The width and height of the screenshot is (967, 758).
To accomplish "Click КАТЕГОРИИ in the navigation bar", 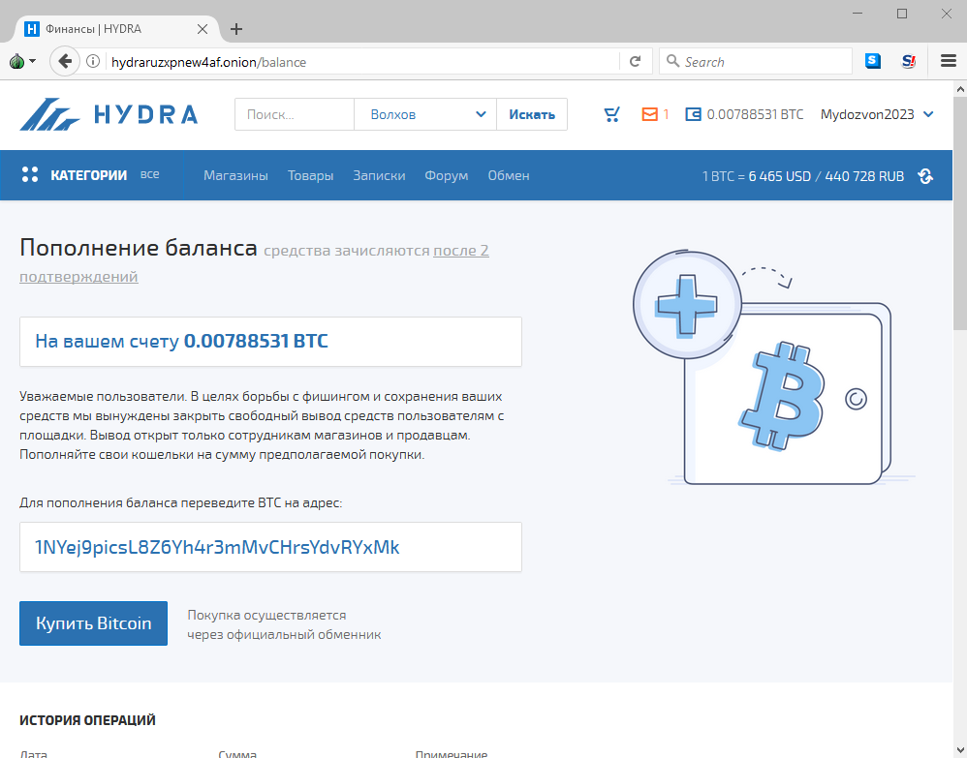I will pos(89,175).
